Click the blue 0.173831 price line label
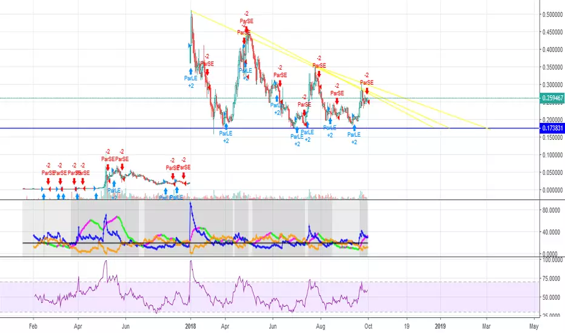Image resolution: width=565 pixels, height=333 pixels. [x=552, y=128]
